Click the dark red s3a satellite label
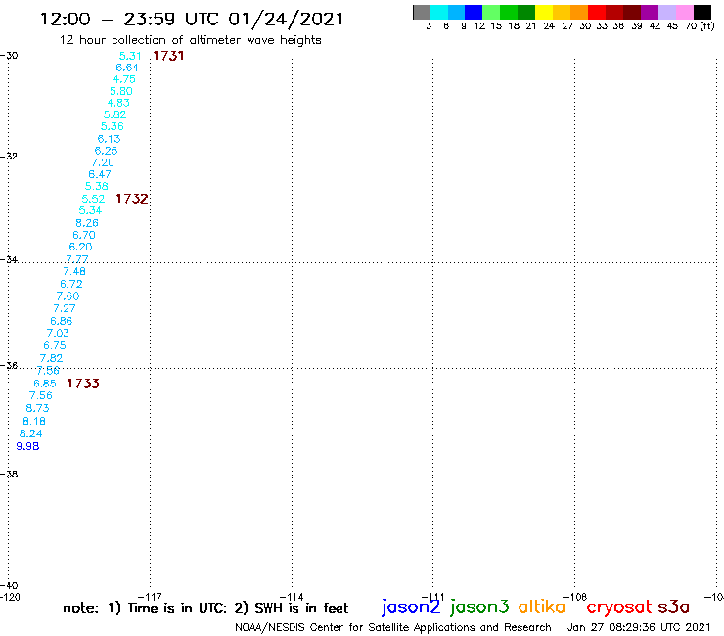The width and height of the screenshot is (724, 636). 674,607
